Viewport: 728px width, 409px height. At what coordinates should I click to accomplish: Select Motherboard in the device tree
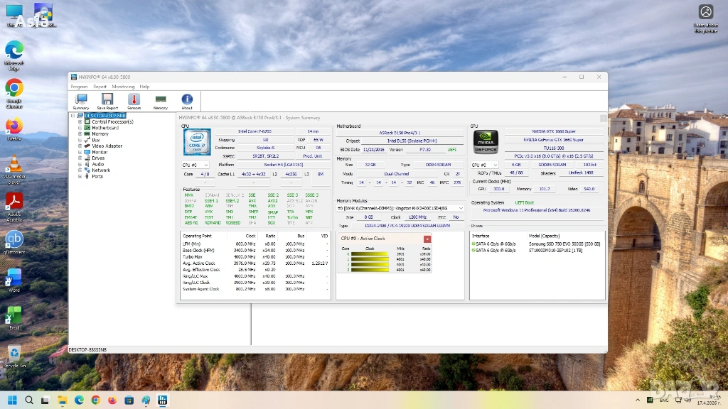click(x=105, y=128)
